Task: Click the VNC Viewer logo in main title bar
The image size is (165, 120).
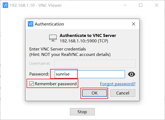Action: click(x=5, y=5)
